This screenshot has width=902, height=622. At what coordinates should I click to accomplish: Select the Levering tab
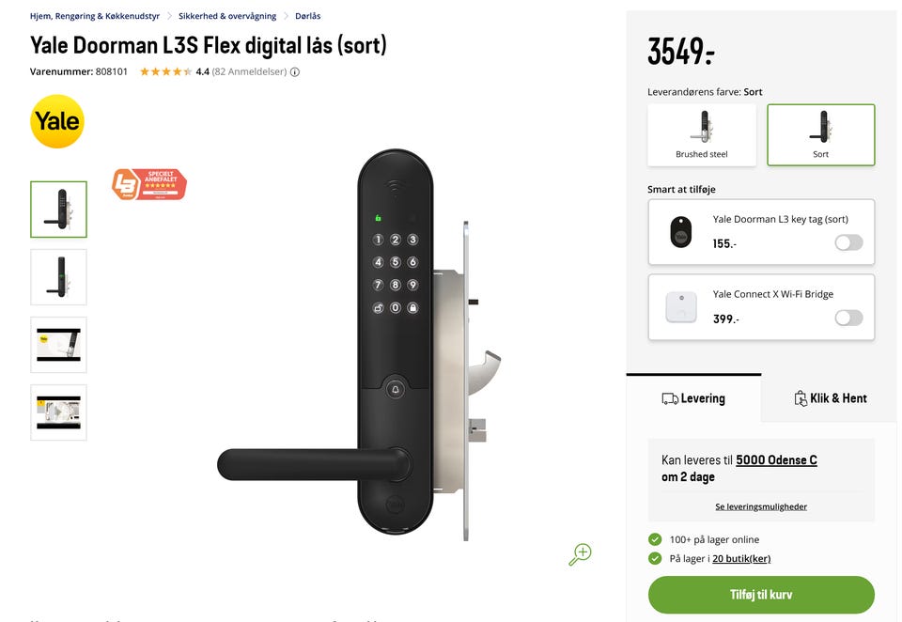(x=693, y=398)
